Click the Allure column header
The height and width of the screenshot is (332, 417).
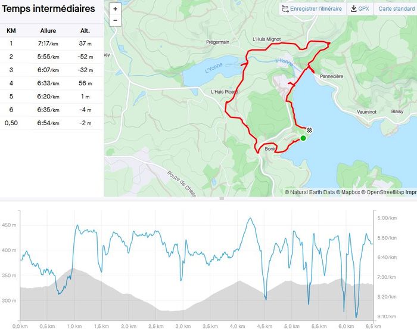[48, 30]
